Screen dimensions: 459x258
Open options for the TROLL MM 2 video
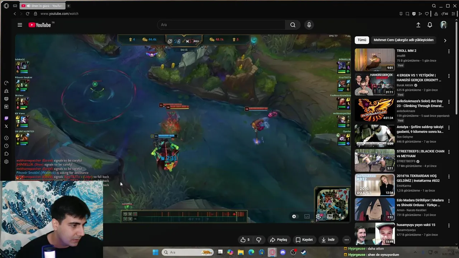[449, 52]
